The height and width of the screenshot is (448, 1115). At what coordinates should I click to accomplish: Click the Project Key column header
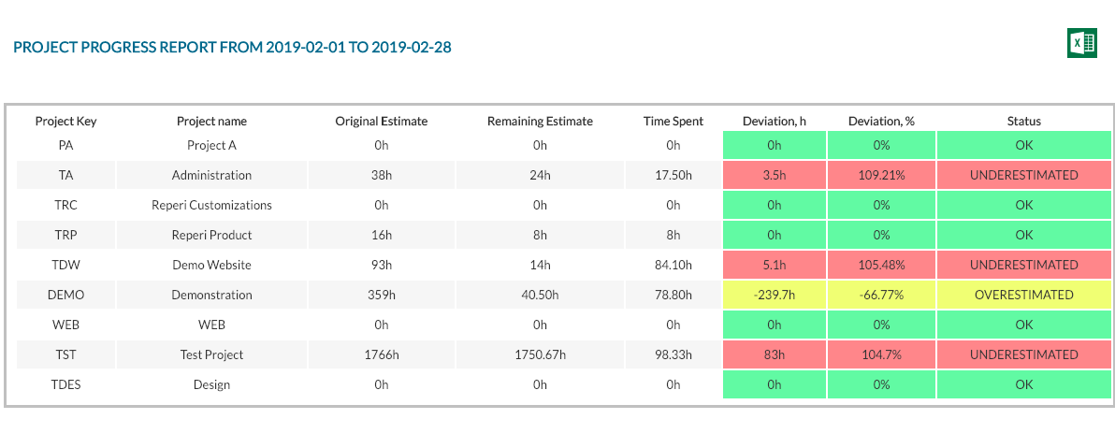coord(65,121)
